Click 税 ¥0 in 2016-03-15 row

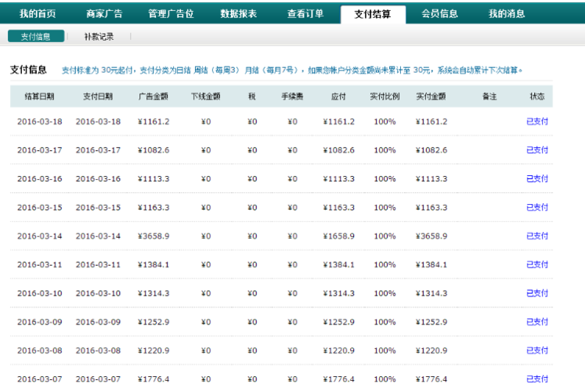coord(252,207)
